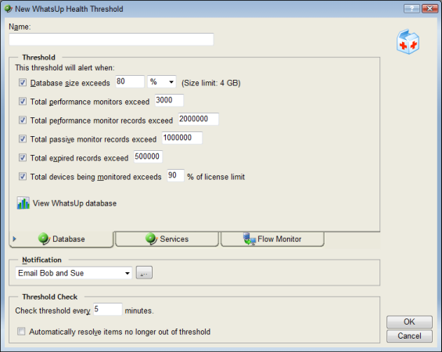
Task: Click the first aid kit health icon
Action: (x=408, y=41)
